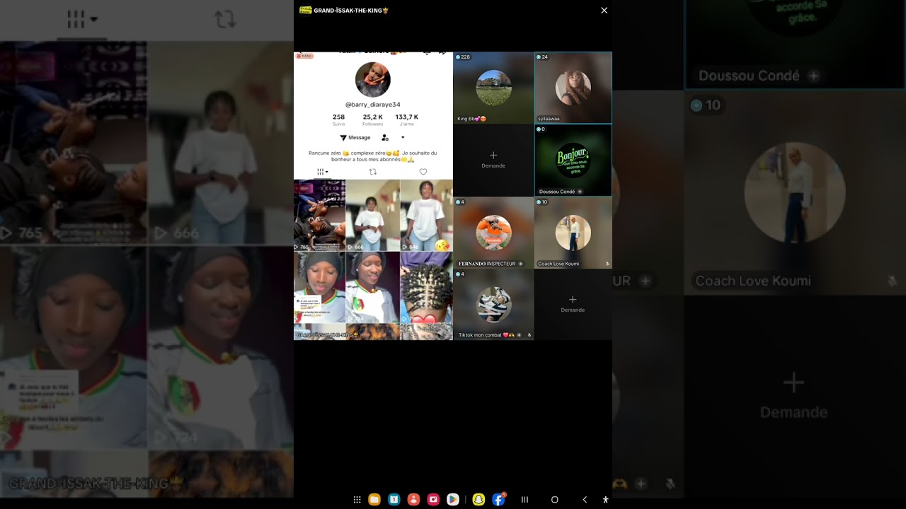Launch Snapchat from the taskbar

click(478, 500)
